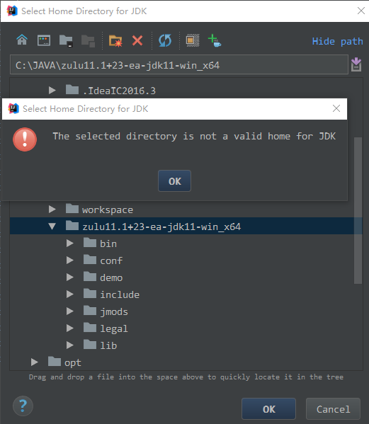369x424 pixels.
Task: Click the IntelliJ logo in error dialog title
Action: (13, 109)
